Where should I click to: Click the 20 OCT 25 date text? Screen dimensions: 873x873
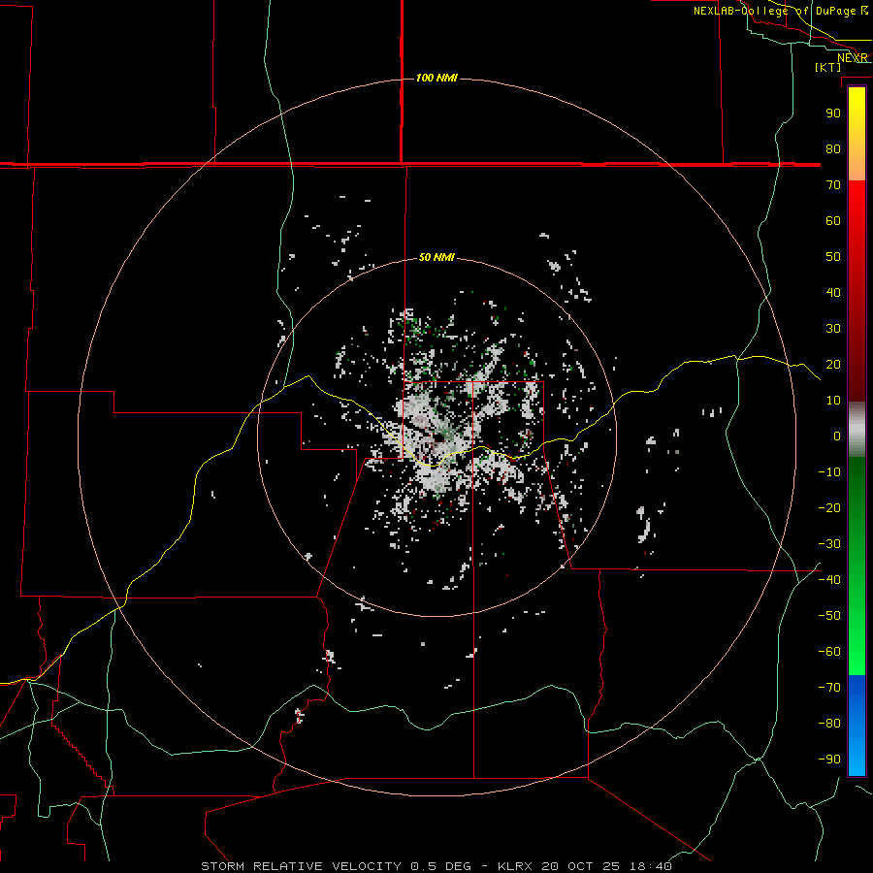point(581,866)
